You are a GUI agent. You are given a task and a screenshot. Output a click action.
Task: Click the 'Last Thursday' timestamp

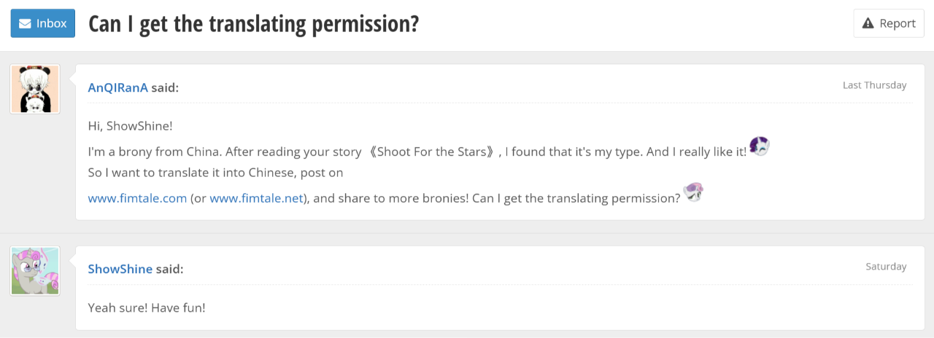[874, 85]
